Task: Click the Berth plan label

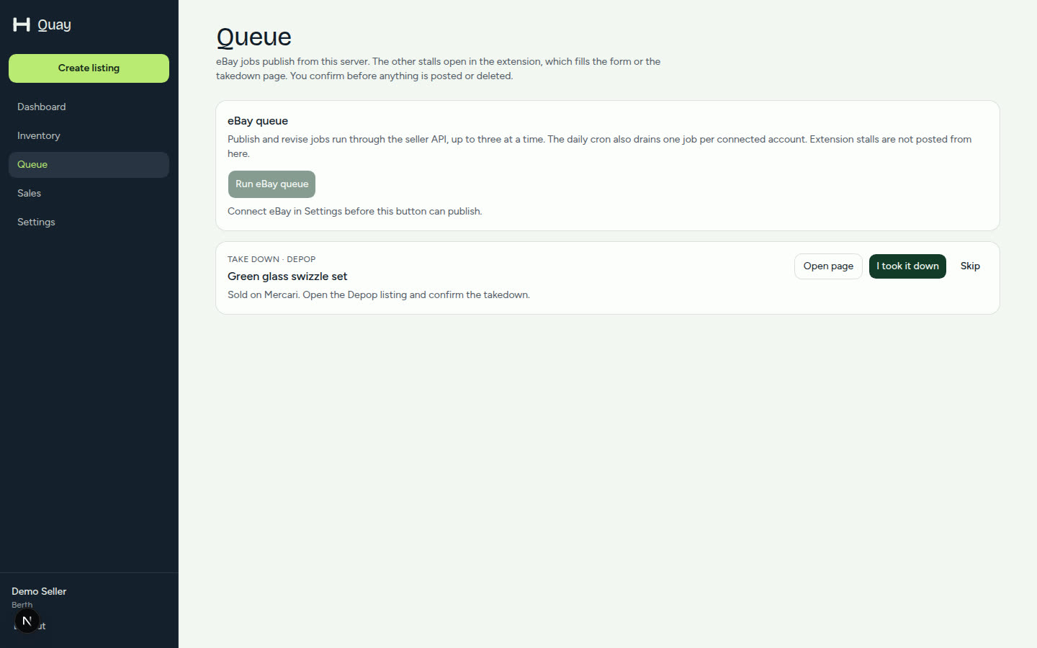Action: coord(22,605)
